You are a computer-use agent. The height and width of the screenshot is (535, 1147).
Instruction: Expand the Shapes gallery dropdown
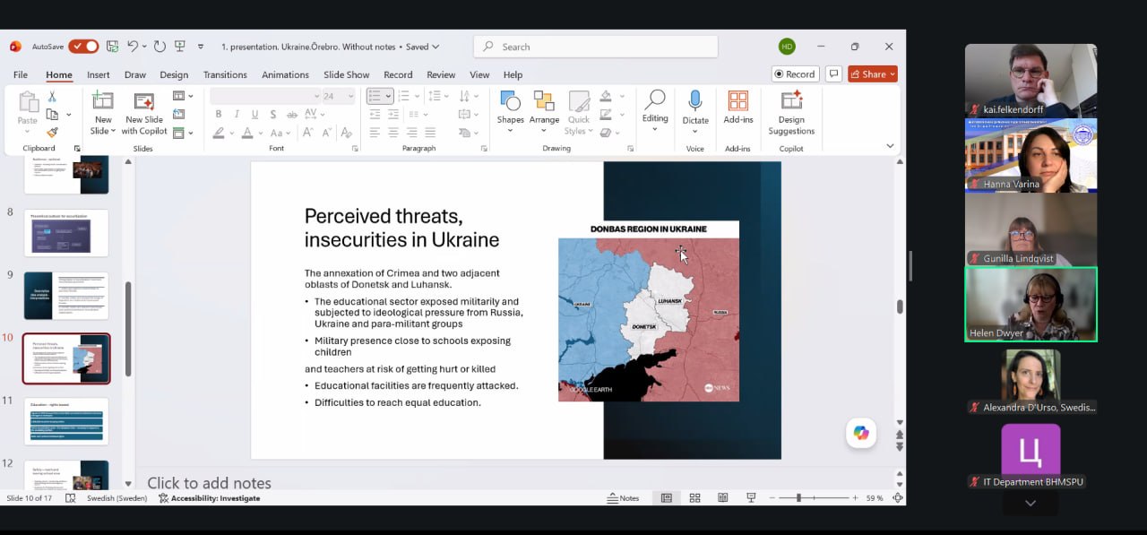click(510, 131)
